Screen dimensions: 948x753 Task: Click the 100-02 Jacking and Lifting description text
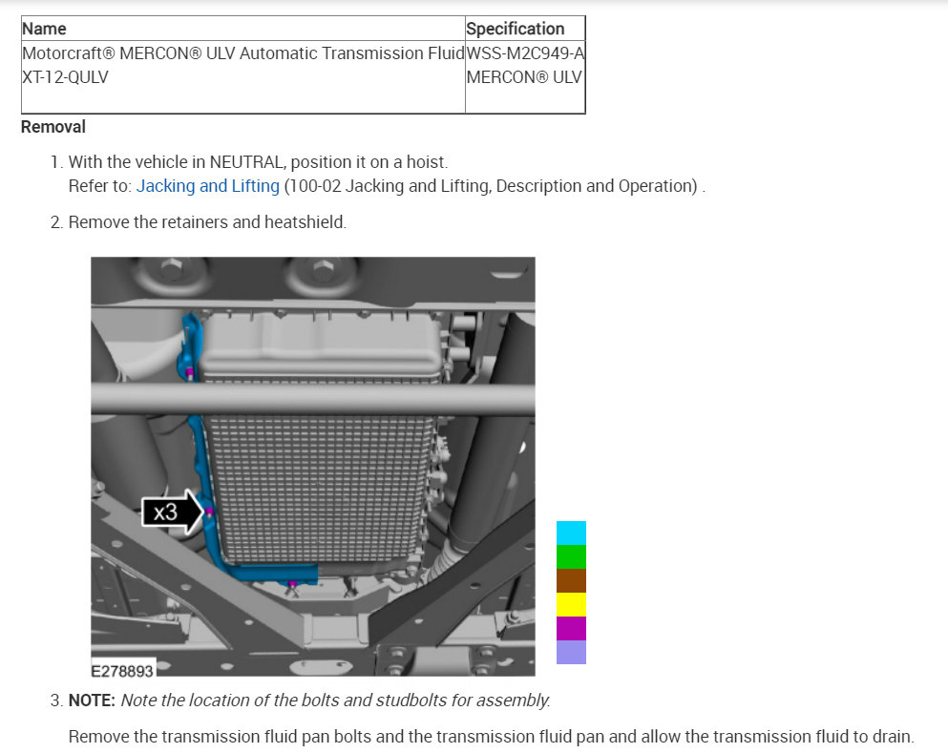click(x=491, y=186)
